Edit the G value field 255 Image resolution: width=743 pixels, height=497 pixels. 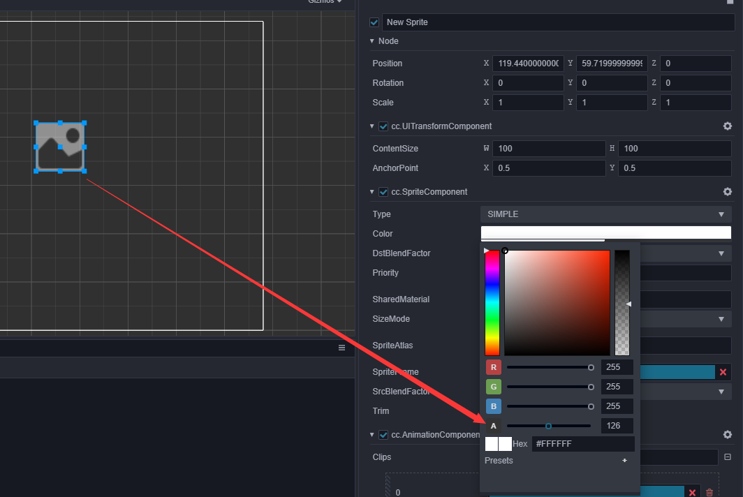point(617,387)
